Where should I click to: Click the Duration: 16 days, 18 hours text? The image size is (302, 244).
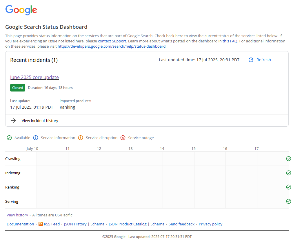click(50, 88)
